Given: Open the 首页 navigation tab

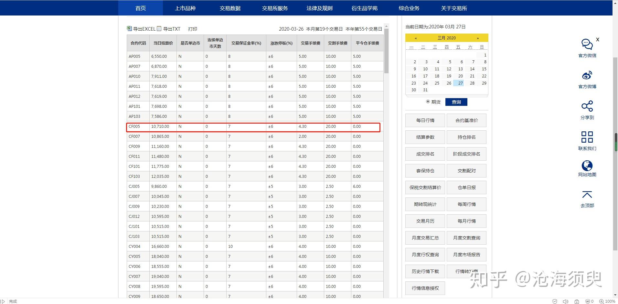Looking at the screenshot, I should [x=140, y=8].
